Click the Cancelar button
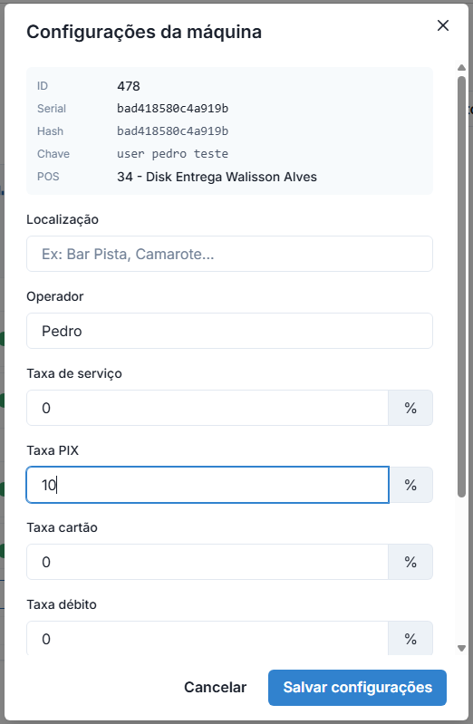 point(216,688)
